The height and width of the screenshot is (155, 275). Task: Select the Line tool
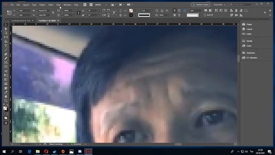point(6,50)
